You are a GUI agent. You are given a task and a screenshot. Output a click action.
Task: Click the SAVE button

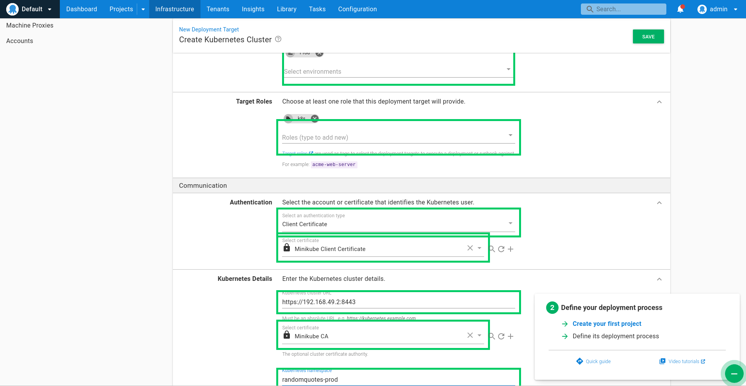click(x=648, y=36)
